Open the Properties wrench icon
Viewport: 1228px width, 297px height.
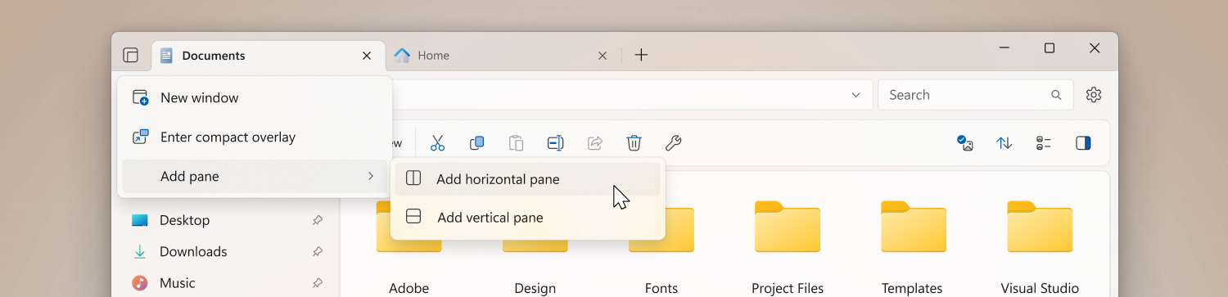[x=673, y=143]
